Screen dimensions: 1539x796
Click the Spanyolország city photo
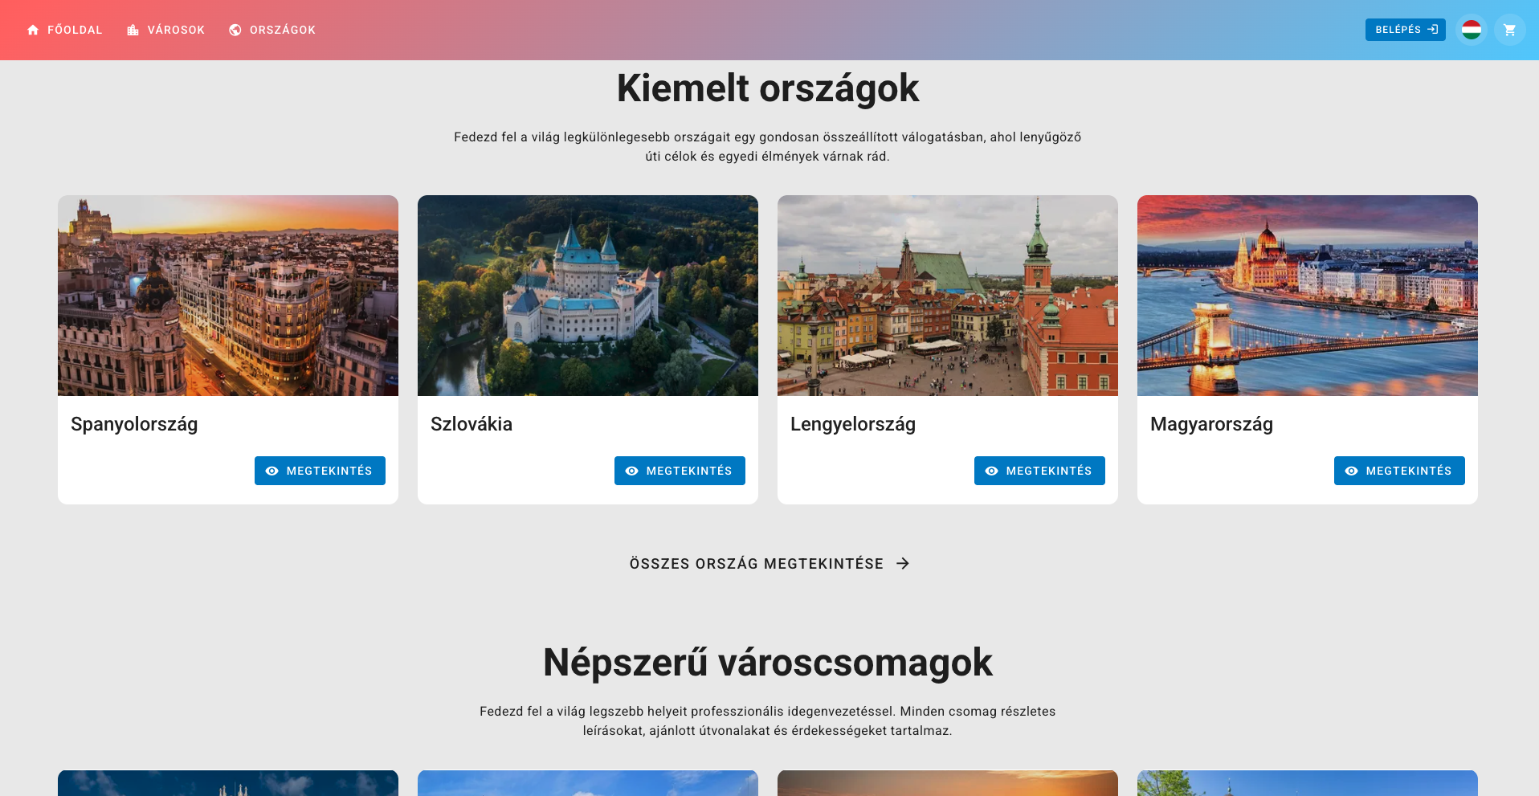pyautogui.click(x=228, y=296)
